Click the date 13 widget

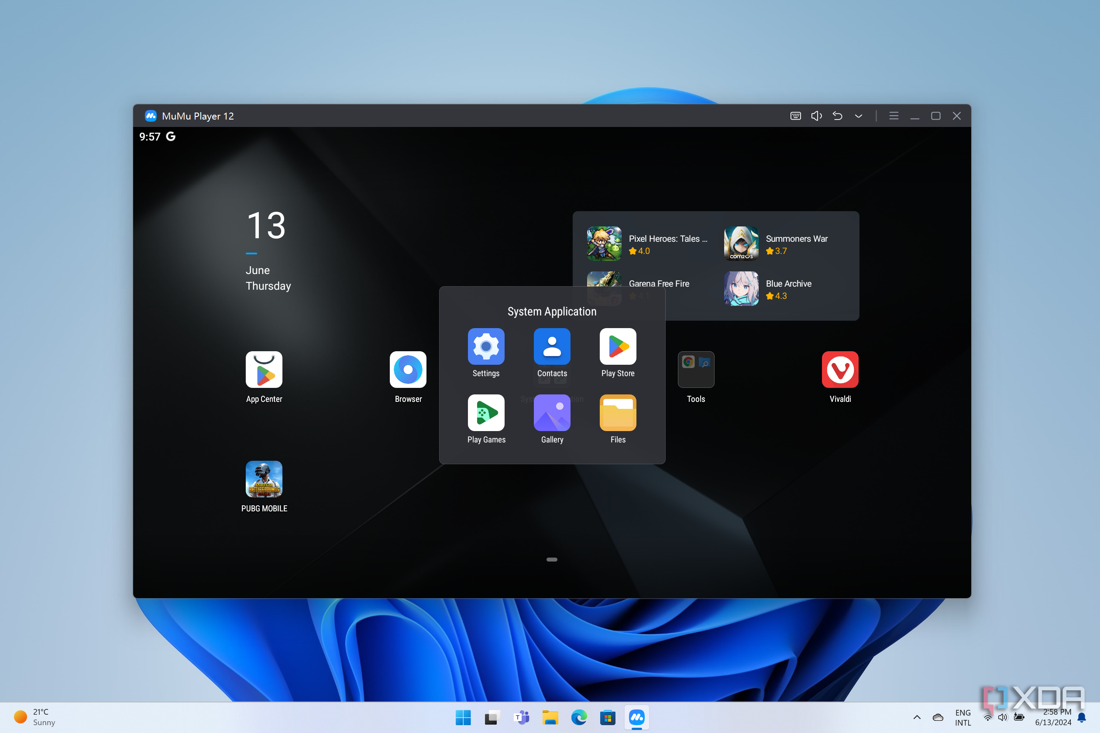coord(266,226)
